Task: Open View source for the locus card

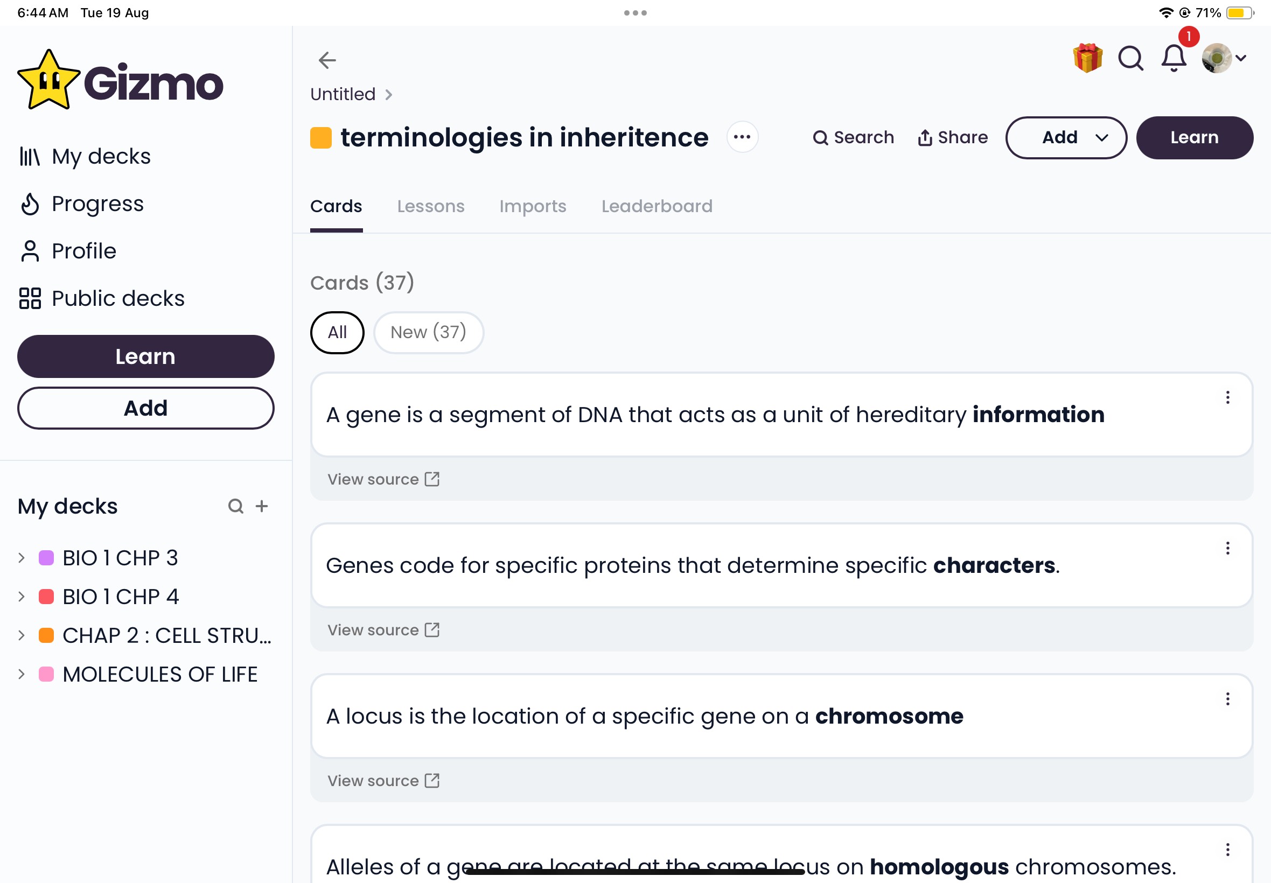Action: tap(383, 781)
